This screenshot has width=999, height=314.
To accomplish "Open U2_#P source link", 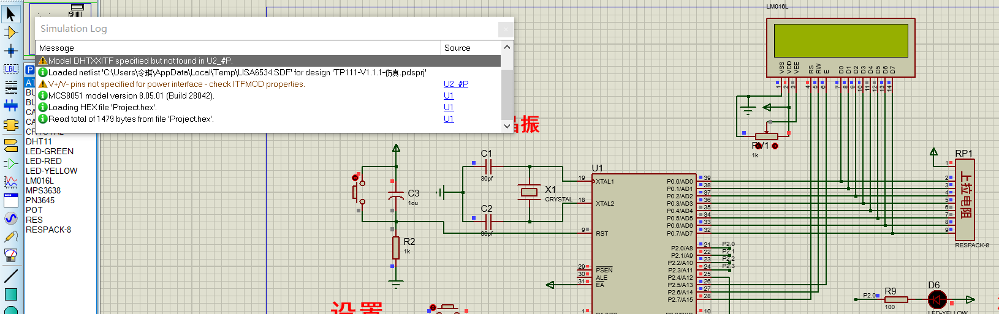I will coord(455,84).
